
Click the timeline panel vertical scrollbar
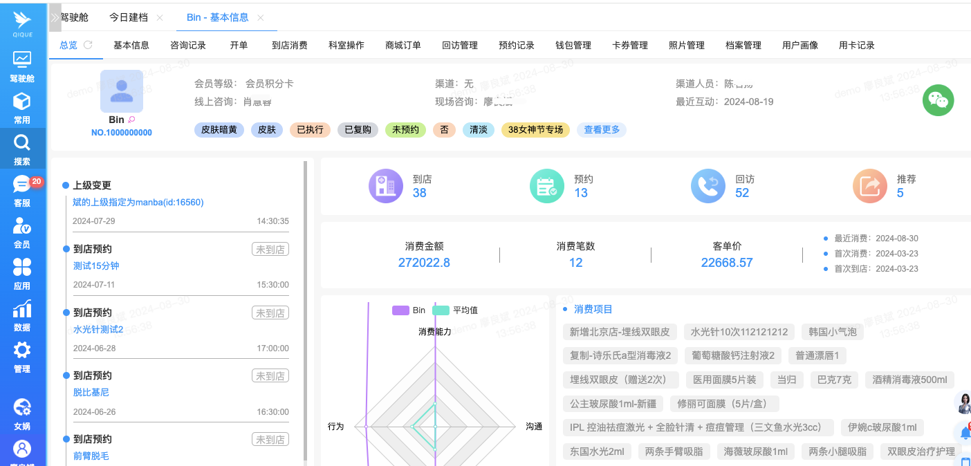pyautogui.click(x=305, y=311)
